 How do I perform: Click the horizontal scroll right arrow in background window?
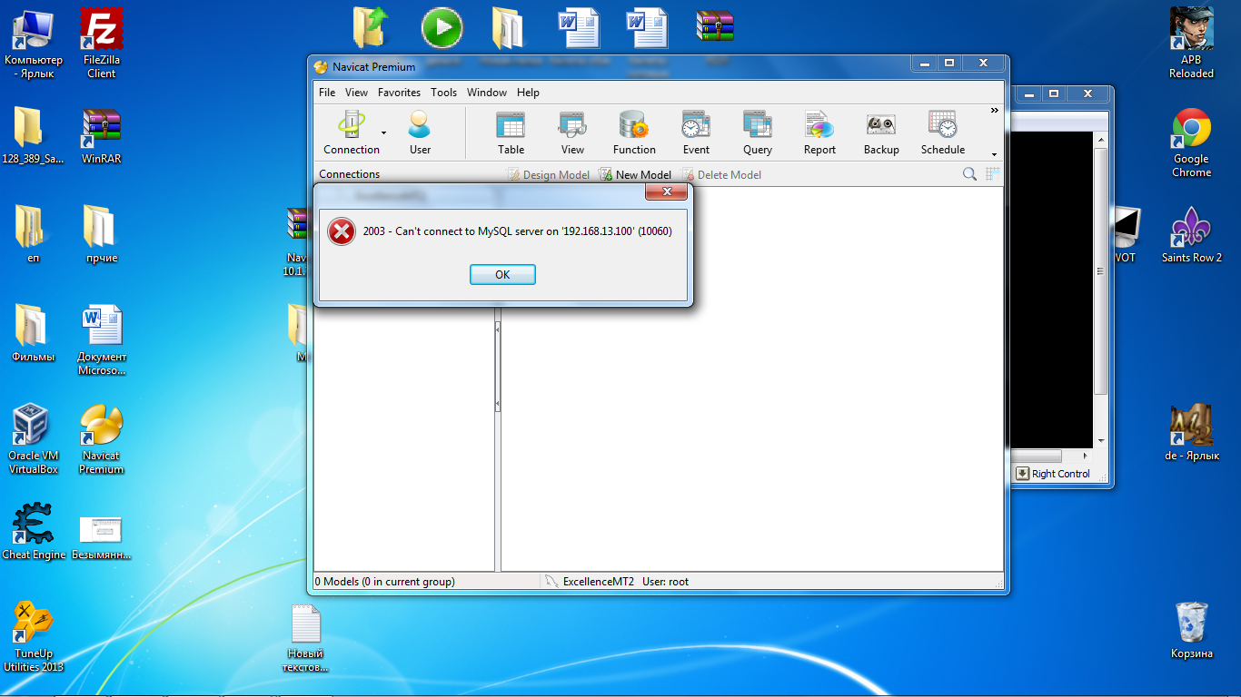[x=1087, y=456]
